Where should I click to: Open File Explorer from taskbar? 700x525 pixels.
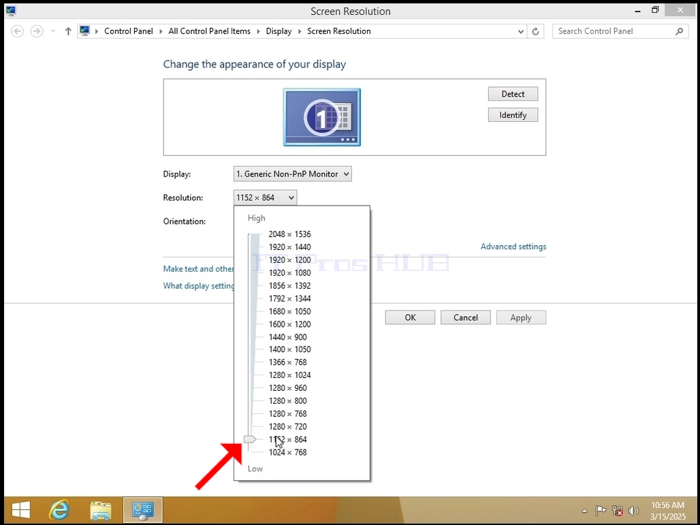(x=101, y=510)
